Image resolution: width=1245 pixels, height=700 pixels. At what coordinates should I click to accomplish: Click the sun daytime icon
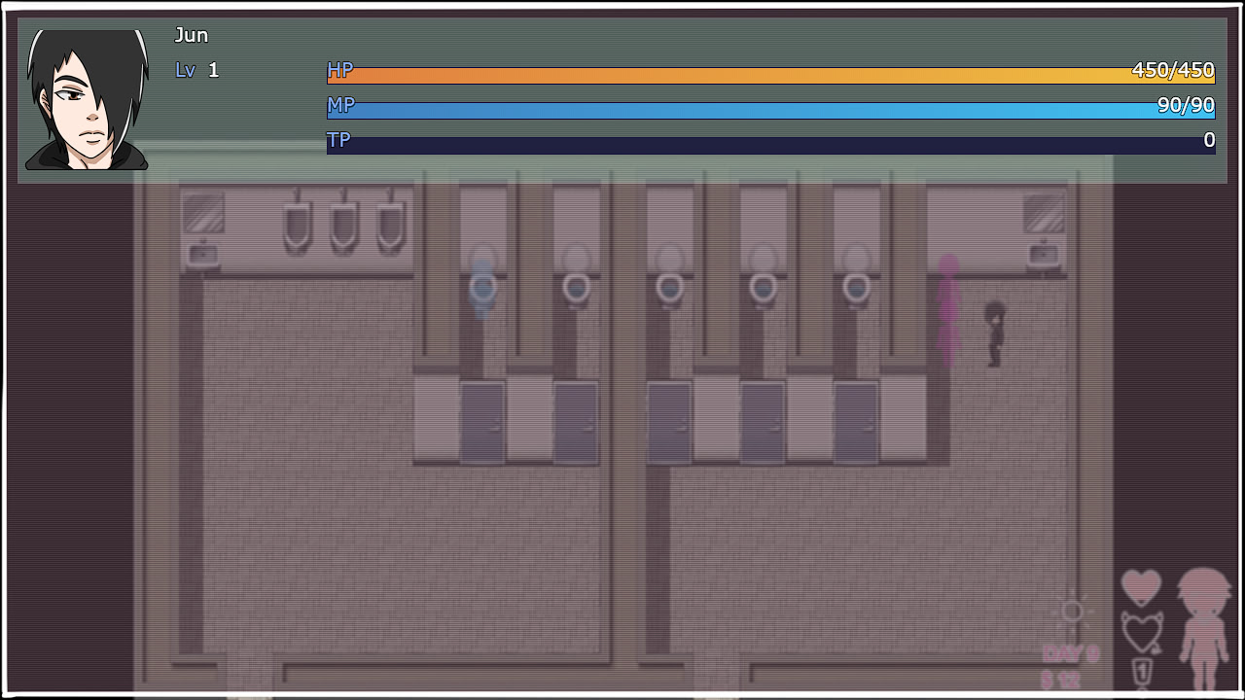(x=1072, y=612)
